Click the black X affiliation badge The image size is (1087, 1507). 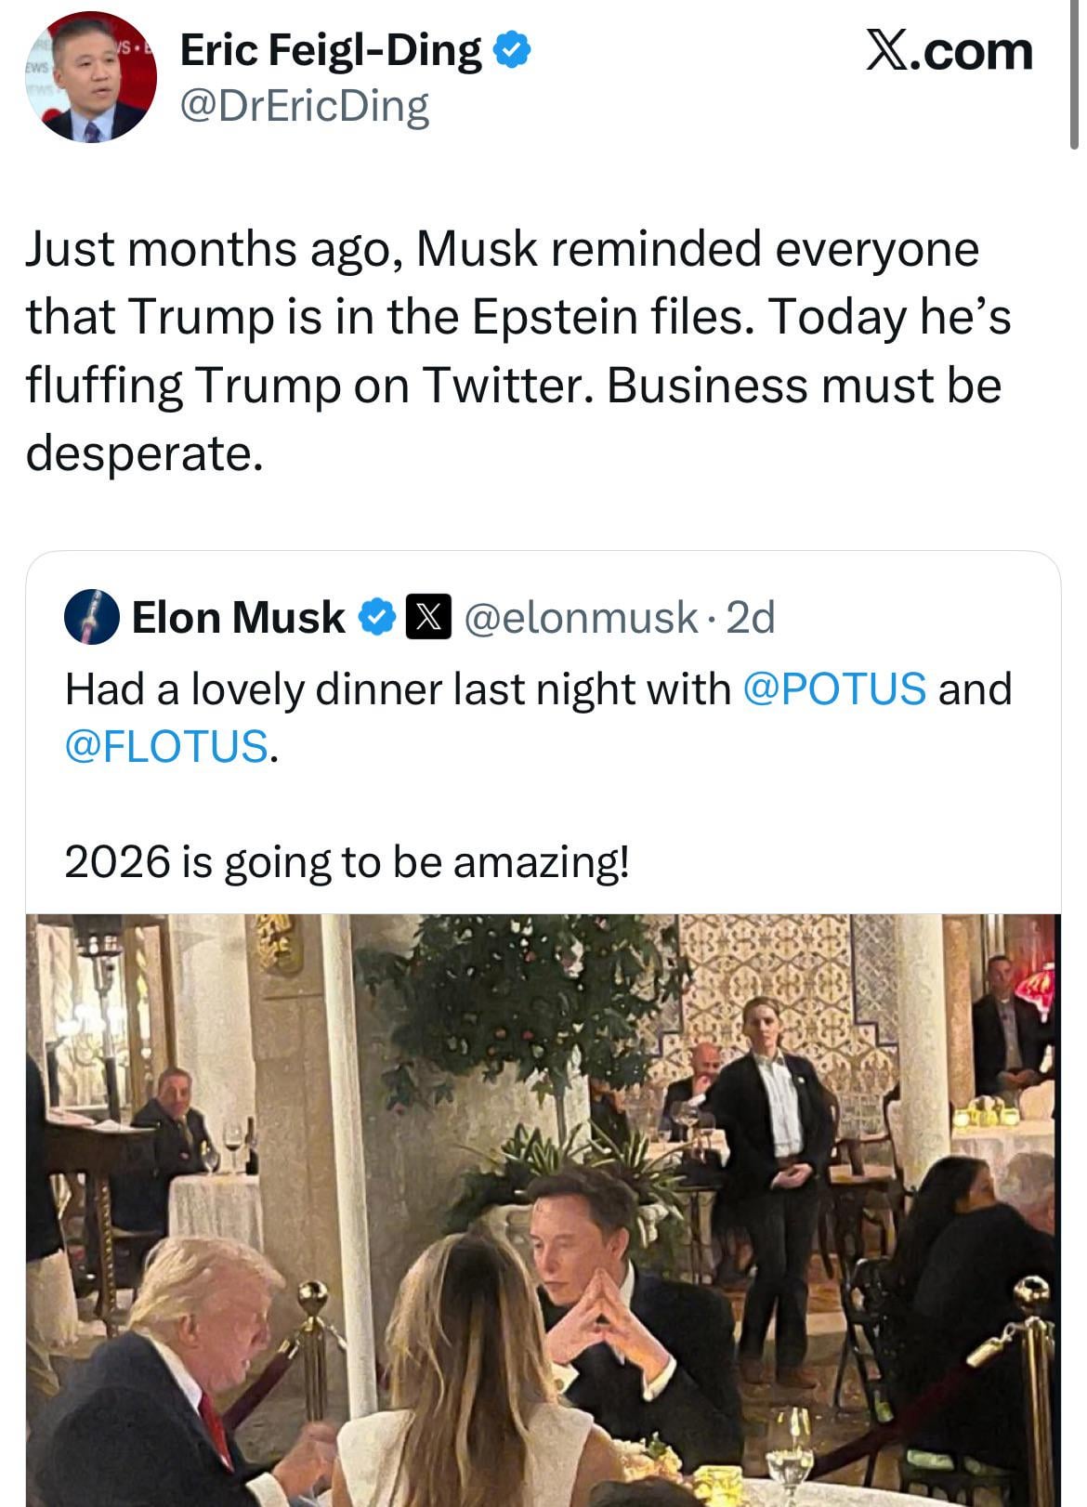pos(428,618)
